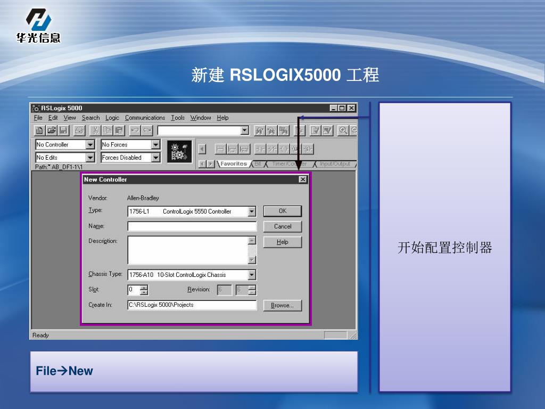Insert Output Energize coil instruction
This screenshot has height=409, width=545.
(284, 149)
